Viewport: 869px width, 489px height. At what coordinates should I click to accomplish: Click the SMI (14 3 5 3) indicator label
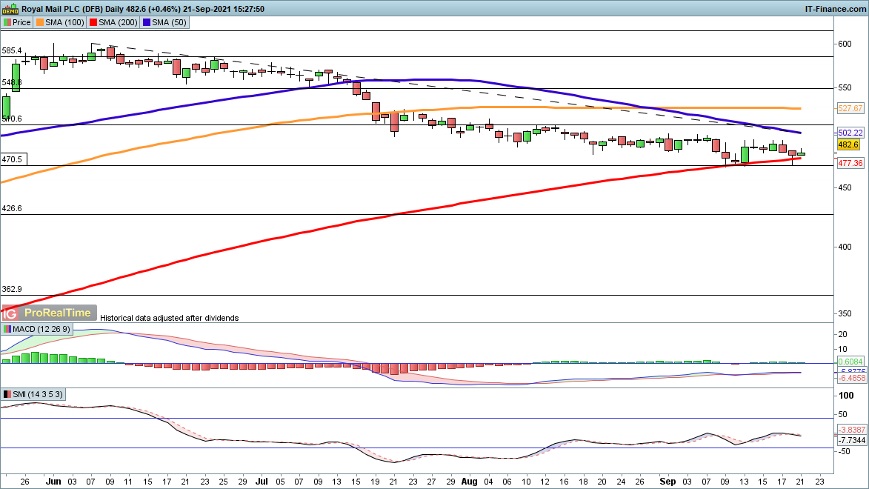coord(33,394)
